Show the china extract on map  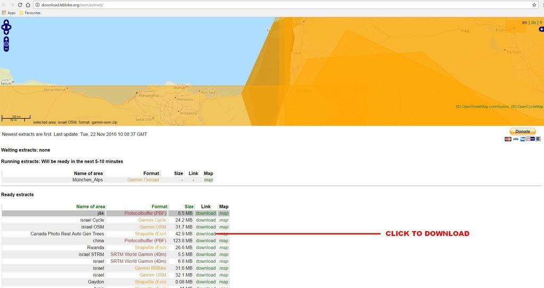click(x=224, y=241)
